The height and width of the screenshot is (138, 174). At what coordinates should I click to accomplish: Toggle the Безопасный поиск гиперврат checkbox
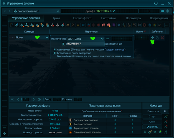click(x=55, y=53)
